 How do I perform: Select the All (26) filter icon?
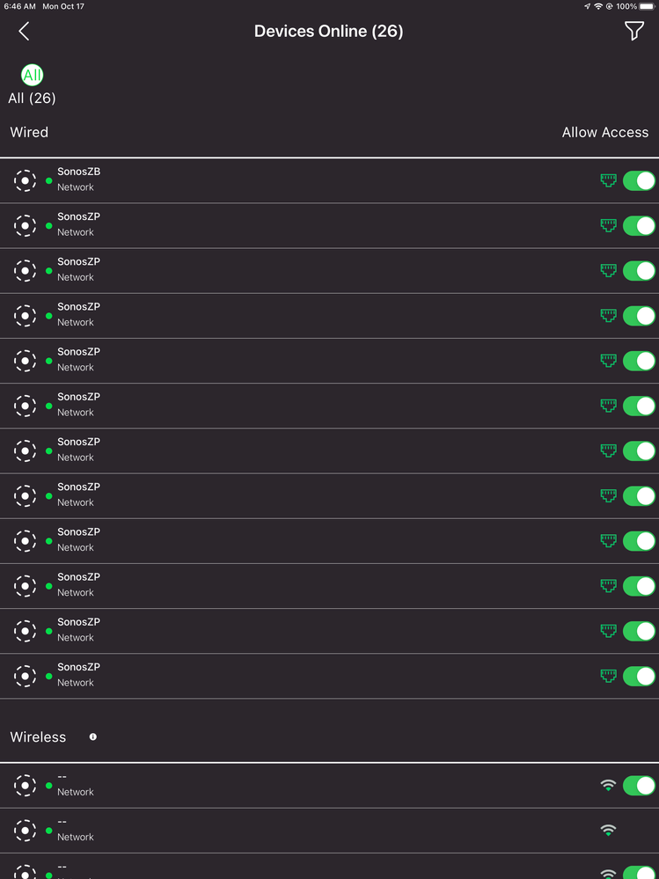coord(33,75)
